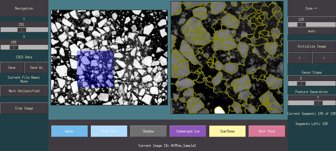Jump to Next Unclassified segment
The image size is (336, 151).
24,91
